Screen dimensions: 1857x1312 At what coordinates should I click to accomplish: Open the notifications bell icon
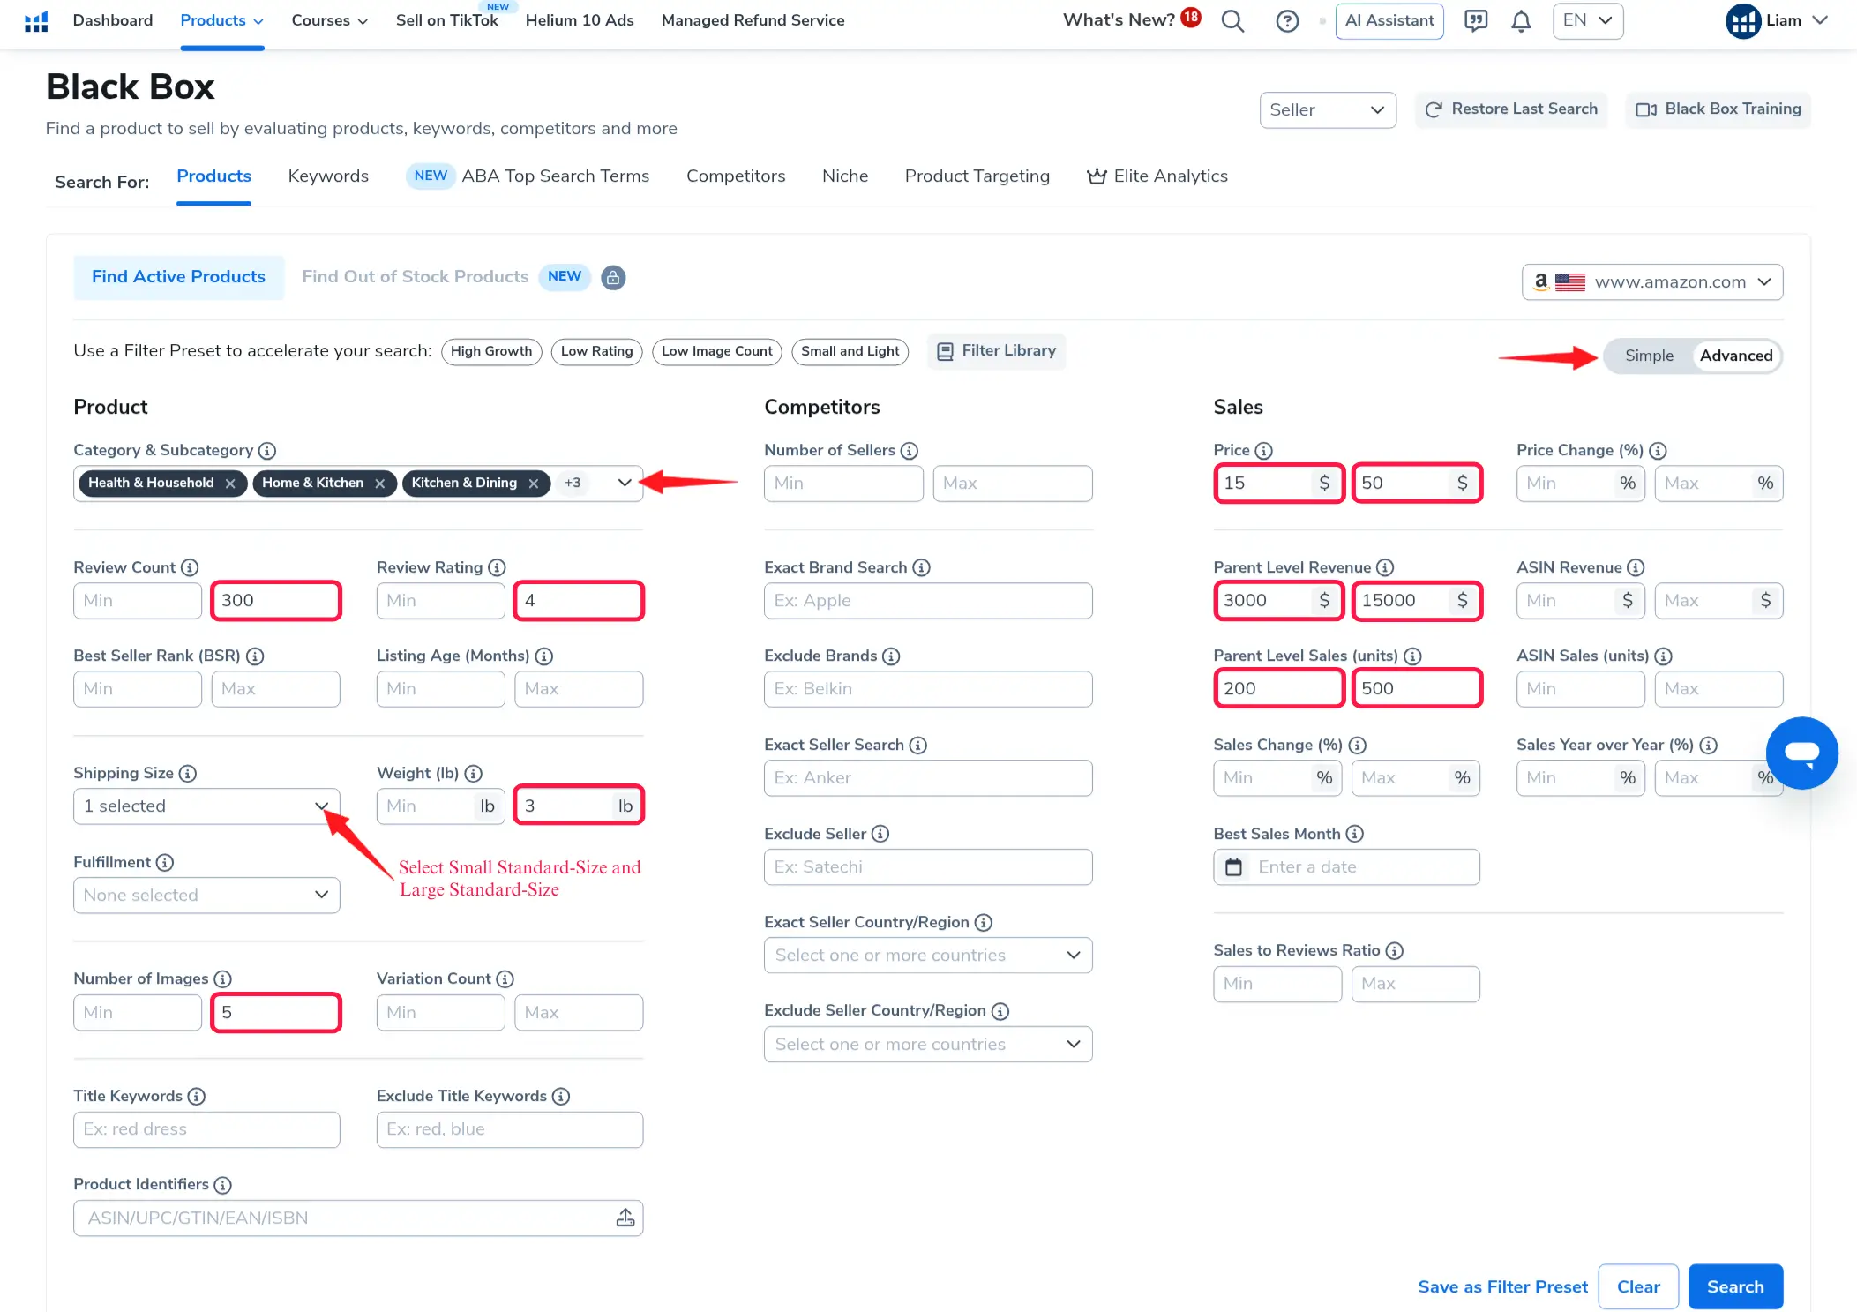click(1521, 21)
